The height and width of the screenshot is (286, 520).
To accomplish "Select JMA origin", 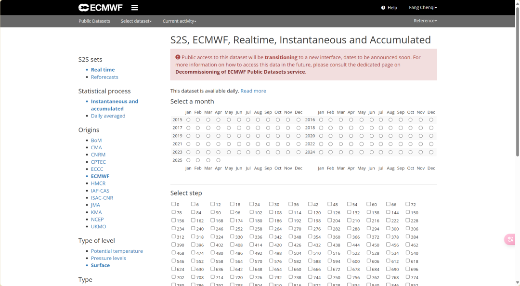I will 95,205.
